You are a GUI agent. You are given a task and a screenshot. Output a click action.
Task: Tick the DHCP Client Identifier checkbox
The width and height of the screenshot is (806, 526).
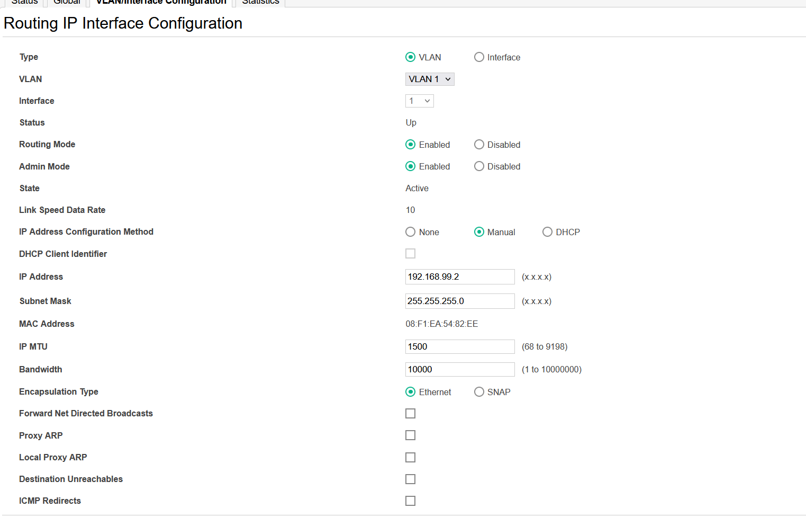(410, 254)
